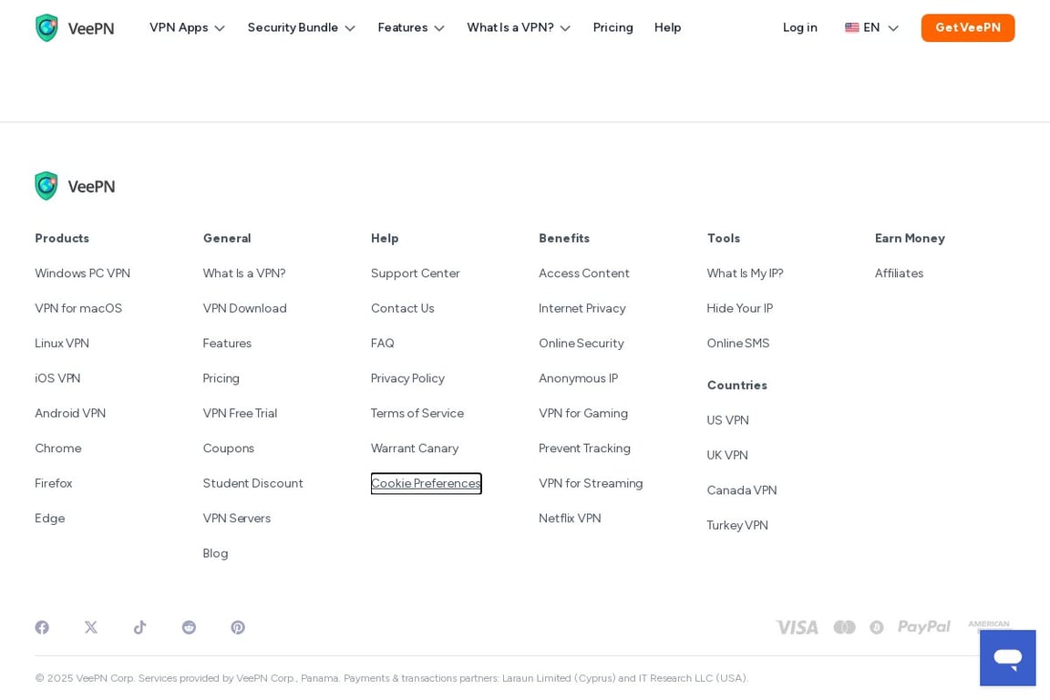Open footer What Is a VPN? link
Viewport: 1050px width, 700px height.
point(244,273)
